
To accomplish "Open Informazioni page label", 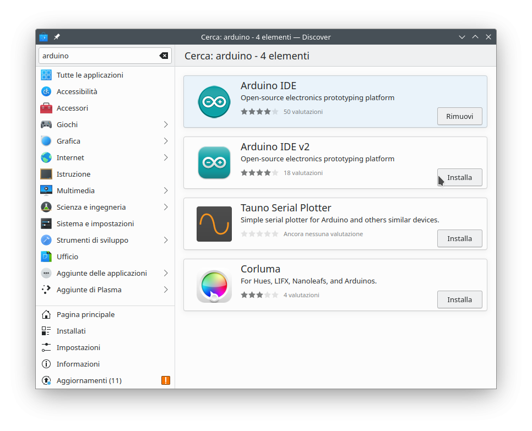I will (78, 364).
